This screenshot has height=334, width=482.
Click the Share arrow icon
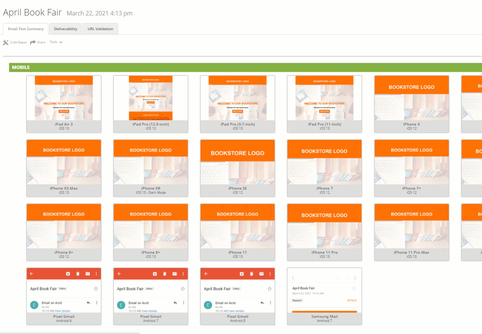tap(33, 42)
